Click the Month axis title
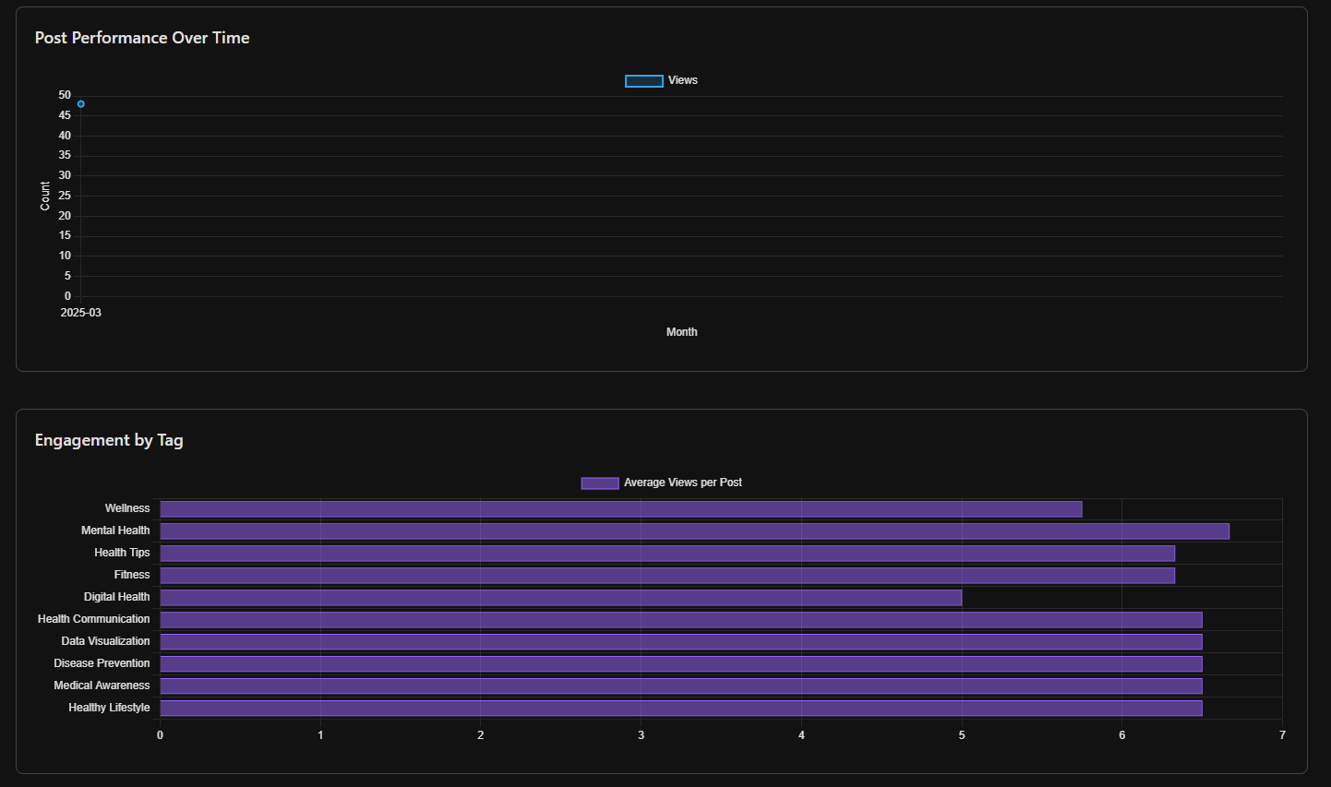The height and width of the screenshot is (787, 1331). coord(682,332)
